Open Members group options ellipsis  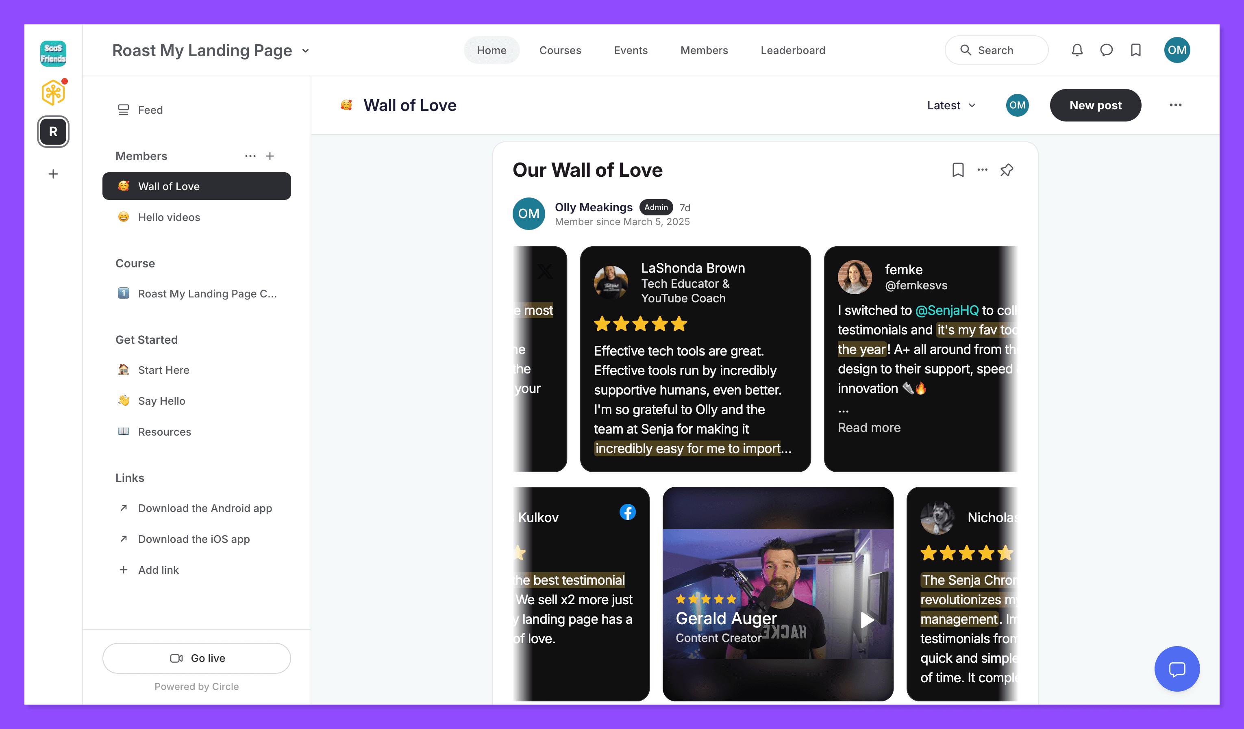click(x=250, y=156)
